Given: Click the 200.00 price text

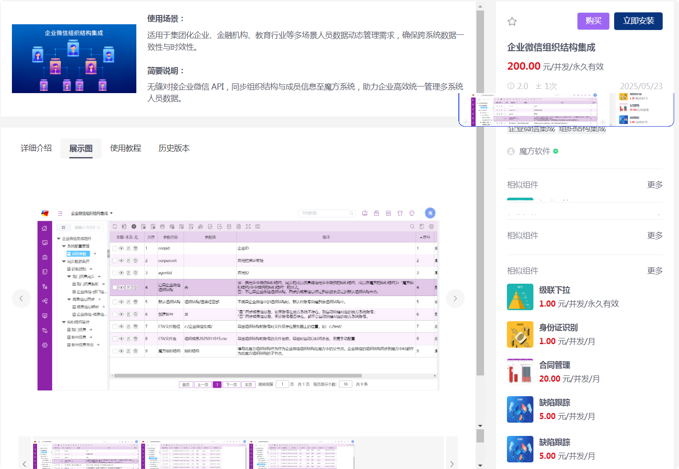Looking at the screenshot, I should click(524, 66).
